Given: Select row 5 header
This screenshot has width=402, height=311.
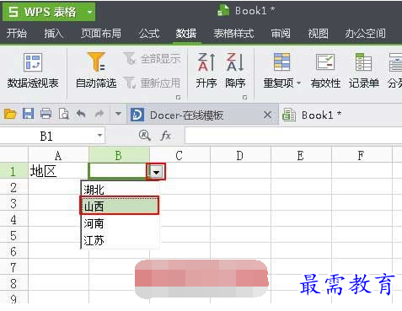Looking at the screenshot, I should point(13,235).
